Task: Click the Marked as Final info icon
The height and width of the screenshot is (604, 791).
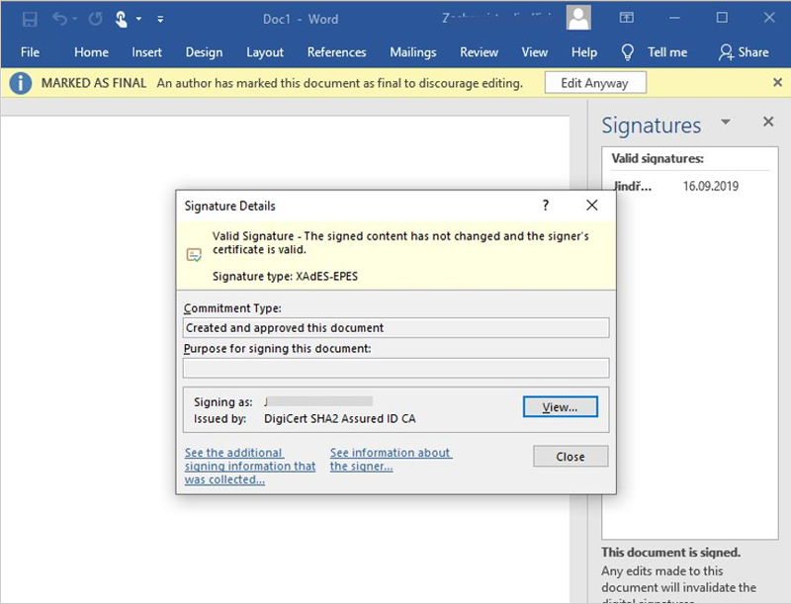Action: (20, 83)
